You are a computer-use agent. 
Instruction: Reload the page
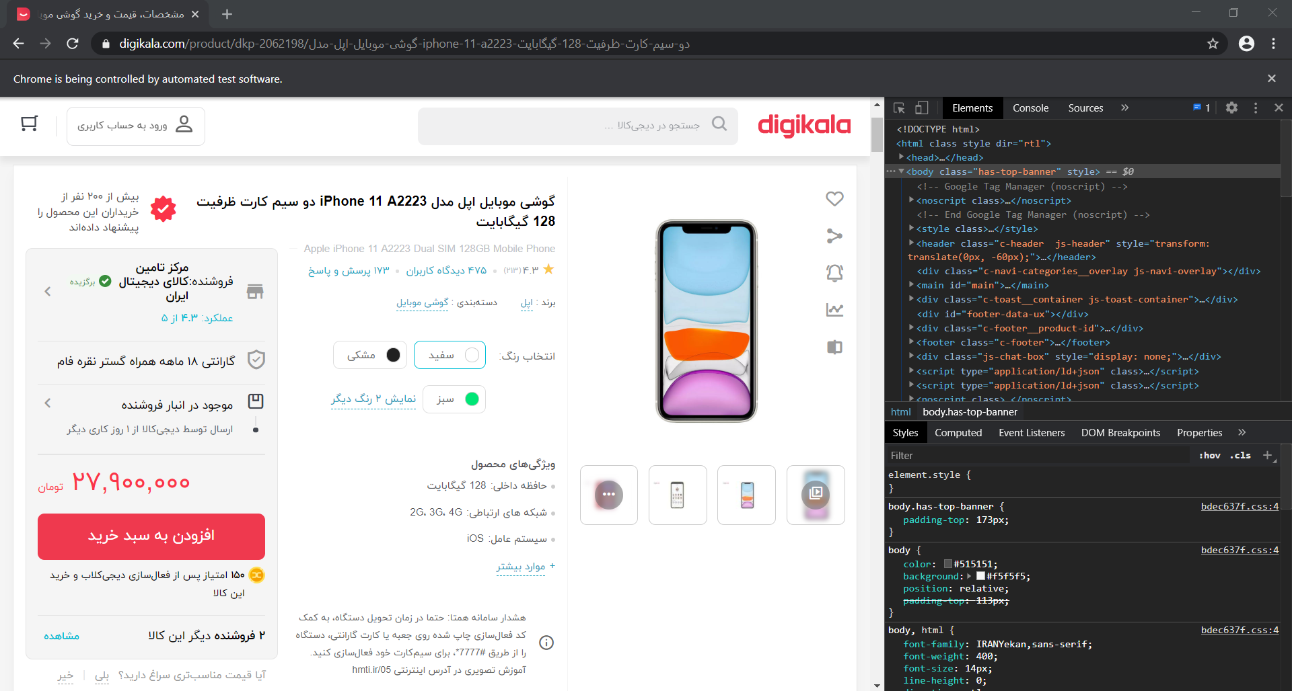73,44
